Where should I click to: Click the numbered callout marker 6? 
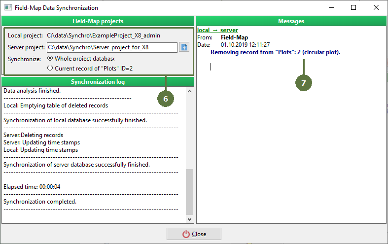[166, 99]
